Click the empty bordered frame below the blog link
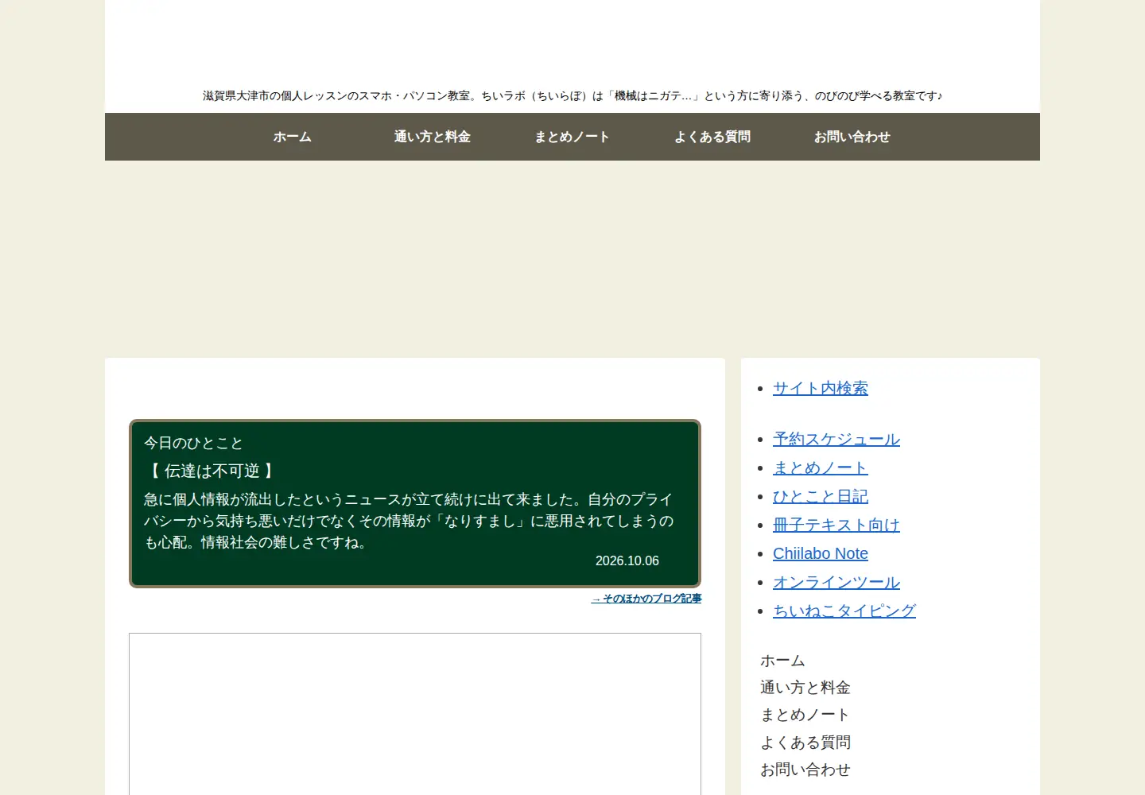The height and width of the screenshot is (795, 1145). 415,714
